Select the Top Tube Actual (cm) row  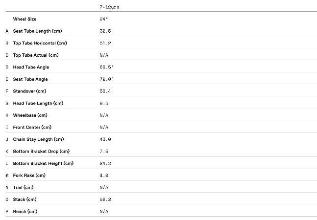click(35, 55)
